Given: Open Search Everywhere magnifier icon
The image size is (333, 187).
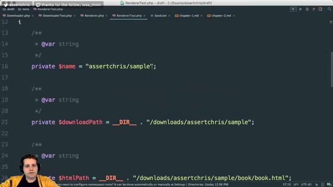Looking at the screenshot, I should click(329, 9).
